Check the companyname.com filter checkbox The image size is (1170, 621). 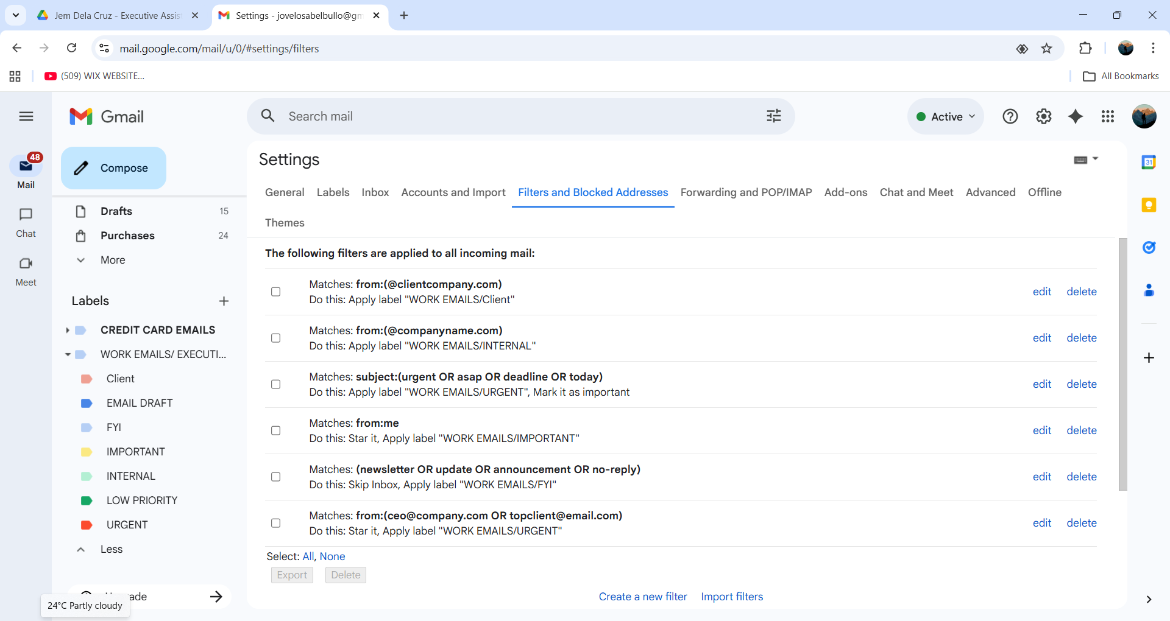point(275,338)
